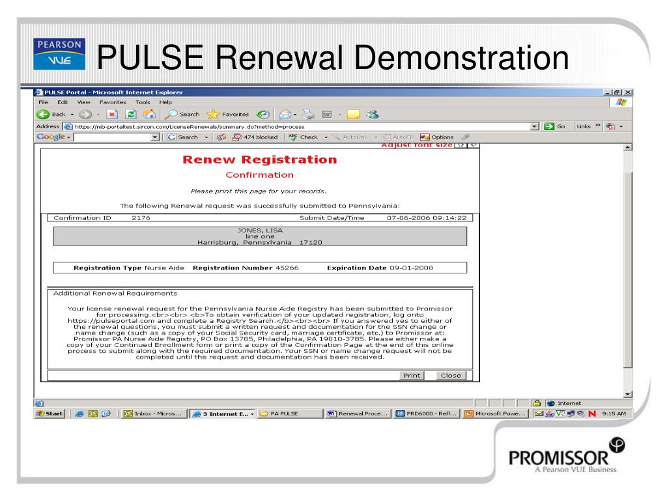The width and height of the screenshot is (667, 500).
Task: Click the Messenger people icon
Action: 373,114
